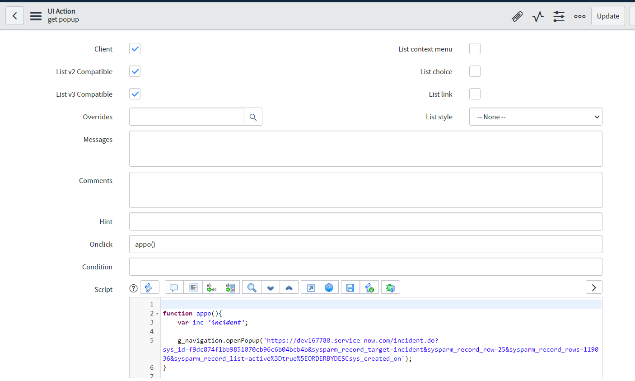Open the personalize form settings icon

point(559,17)
